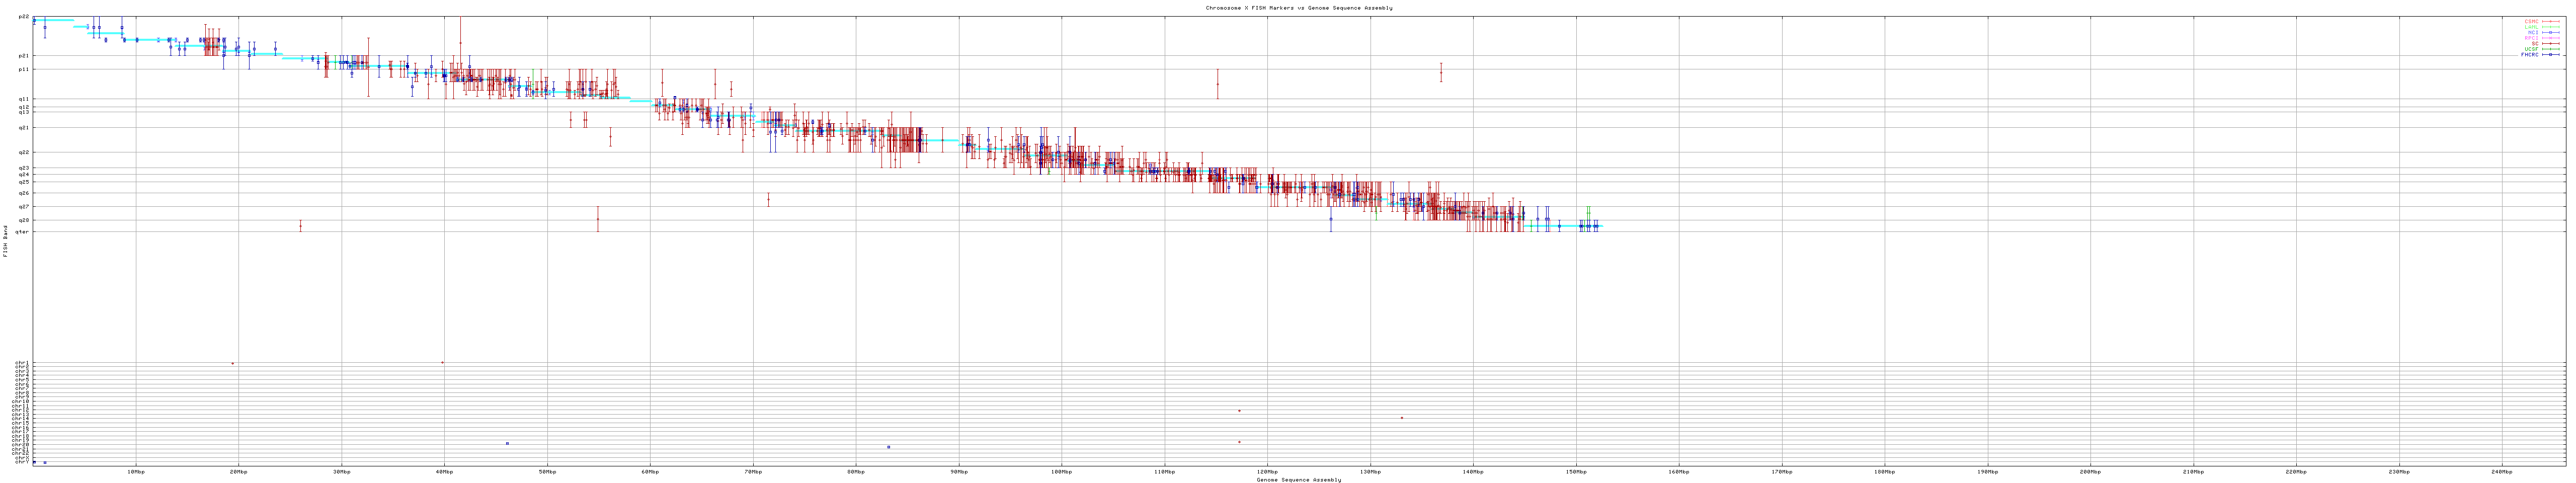This screenshot has height=483, width=2576.
Task: Click the SC legend diamond marker
Action: (2551, 43)
